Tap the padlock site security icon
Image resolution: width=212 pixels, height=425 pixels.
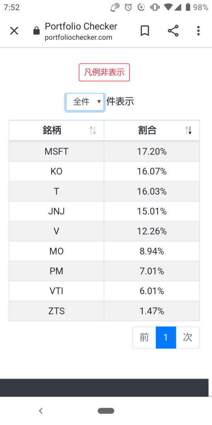point(36,31)
